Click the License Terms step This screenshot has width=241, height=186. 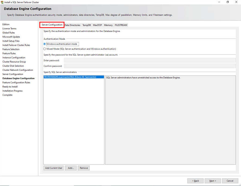[x=9, y=28]
